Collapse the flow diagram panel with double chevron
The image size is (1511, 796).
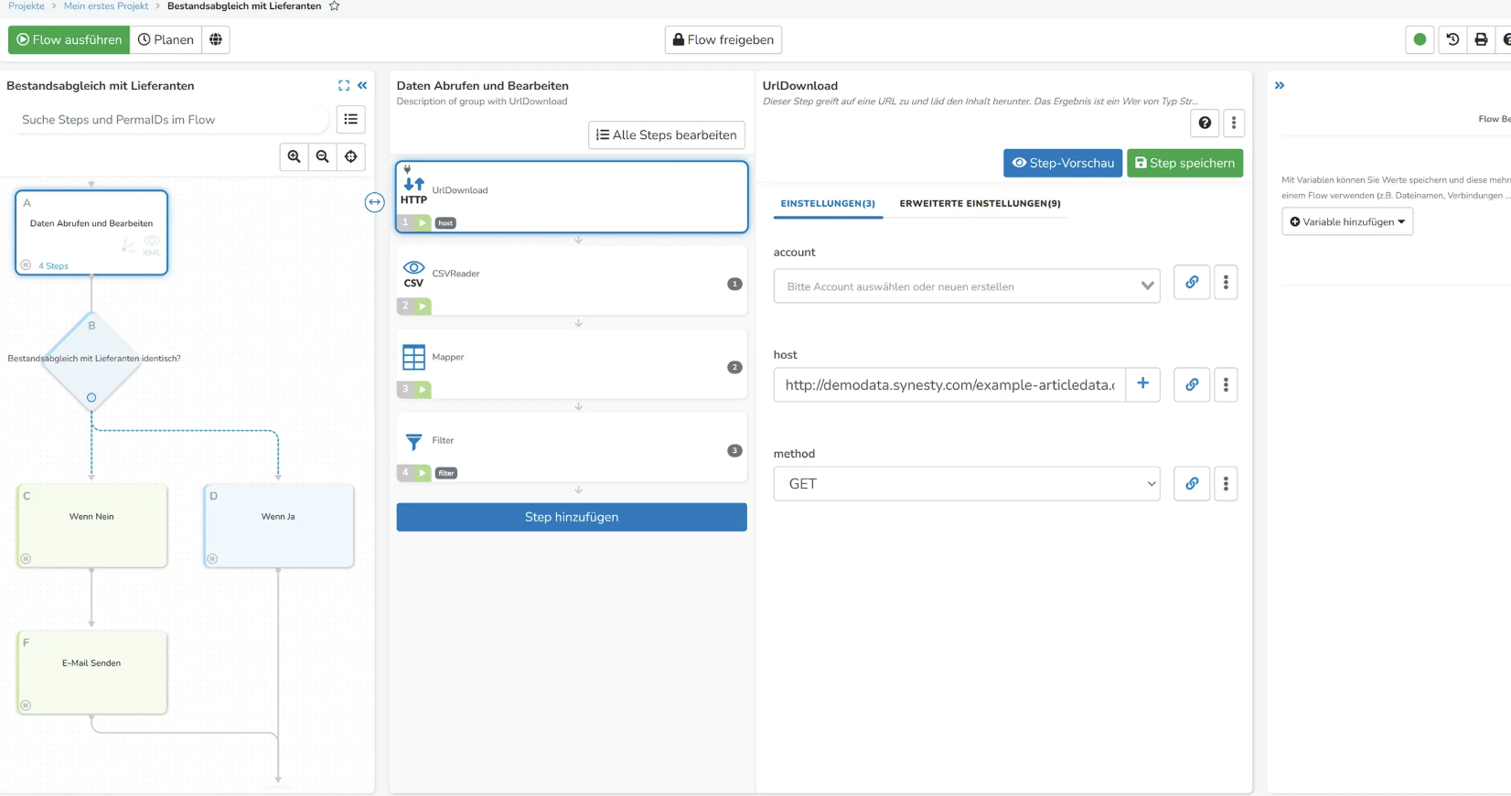(x=362, y=85)
